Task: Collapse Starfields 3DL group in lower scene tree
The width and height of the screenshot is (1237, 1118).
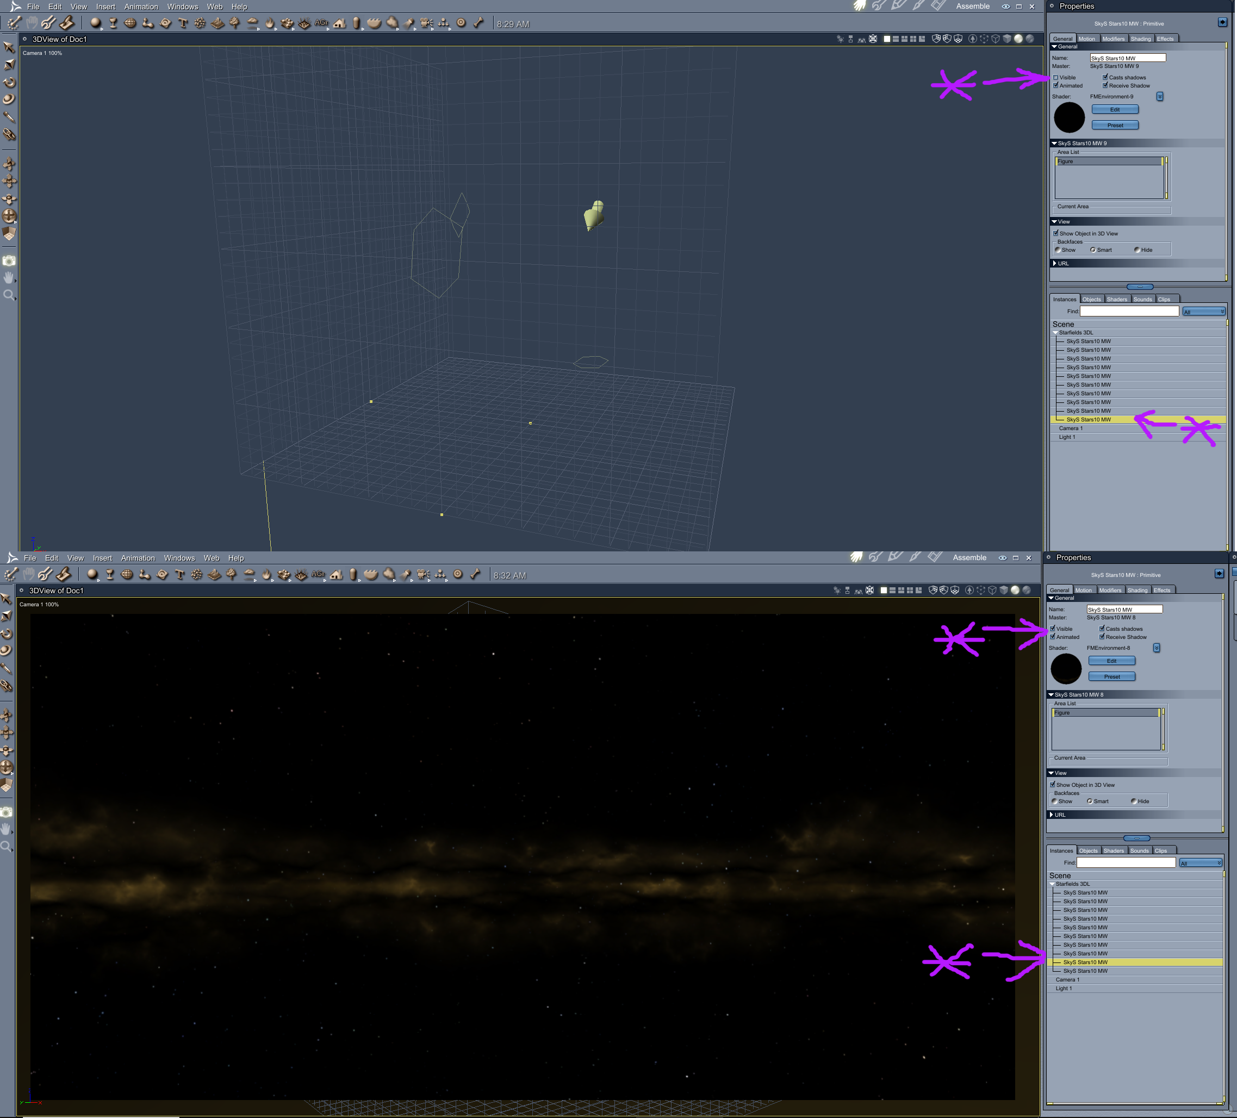Action: [1052, 884]
